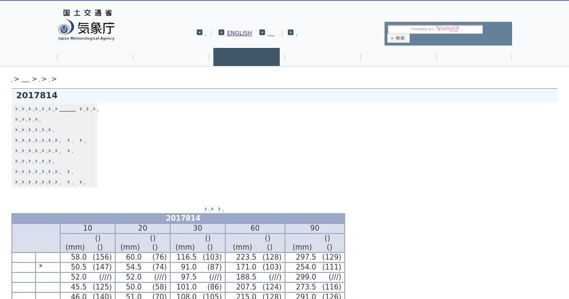Select the value 291.0
The width and height of the screenshot is (569, 299).
point(306,296)
